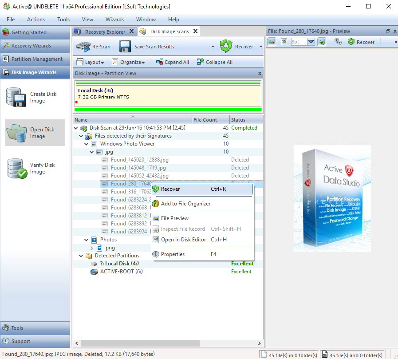Choose Open in Disk Editor from context menu

tap(203, 240)
